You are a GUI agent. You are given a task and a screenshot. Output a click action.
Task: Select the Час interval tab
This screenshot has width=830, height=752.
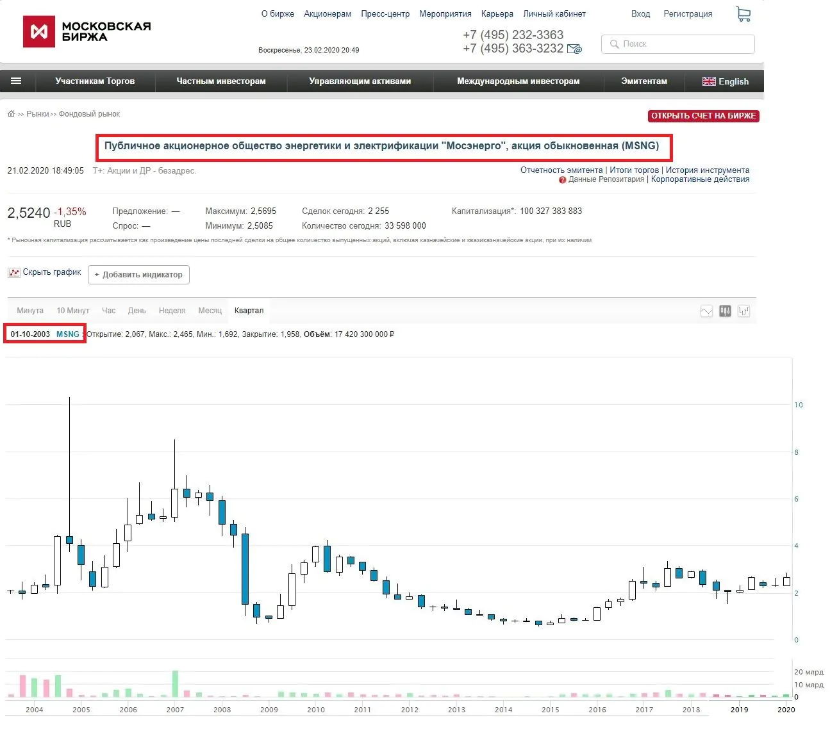tap(109, 311)
